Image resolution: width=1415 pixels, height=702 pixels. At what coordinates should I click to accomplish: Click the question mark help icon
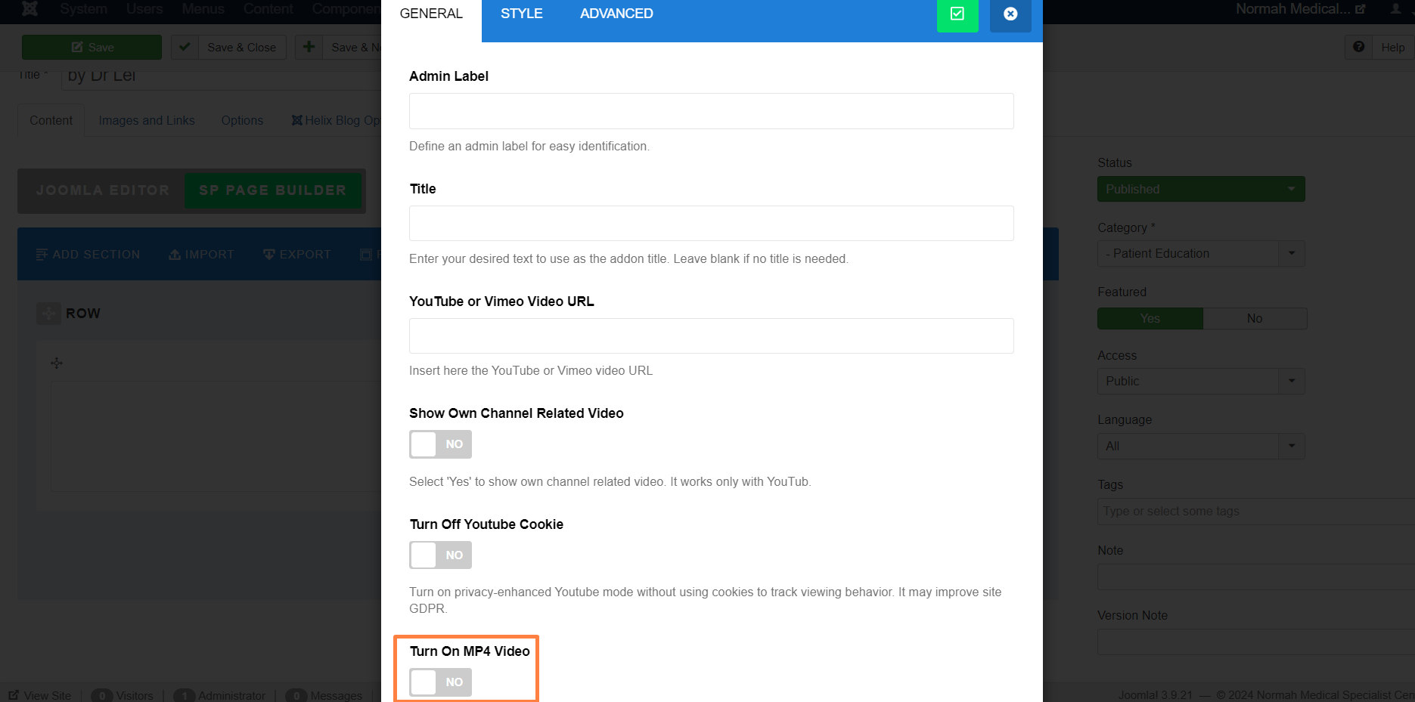pyautogui.click(x=1359, y=47)
